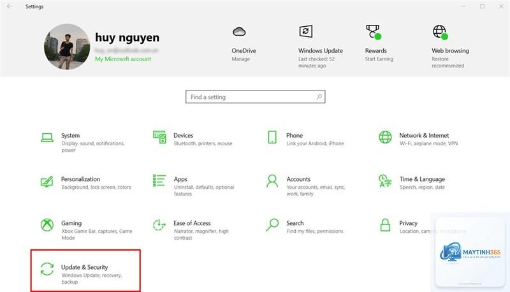Go back using the back arrow
This screenshot has width=510, height=292.
(10, 6)
